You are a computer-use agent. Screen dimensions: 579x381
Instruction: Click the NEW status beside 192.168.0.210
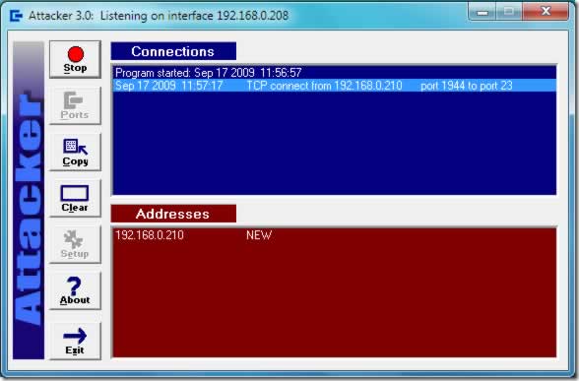pyautogui.click(x=259, y=235)
